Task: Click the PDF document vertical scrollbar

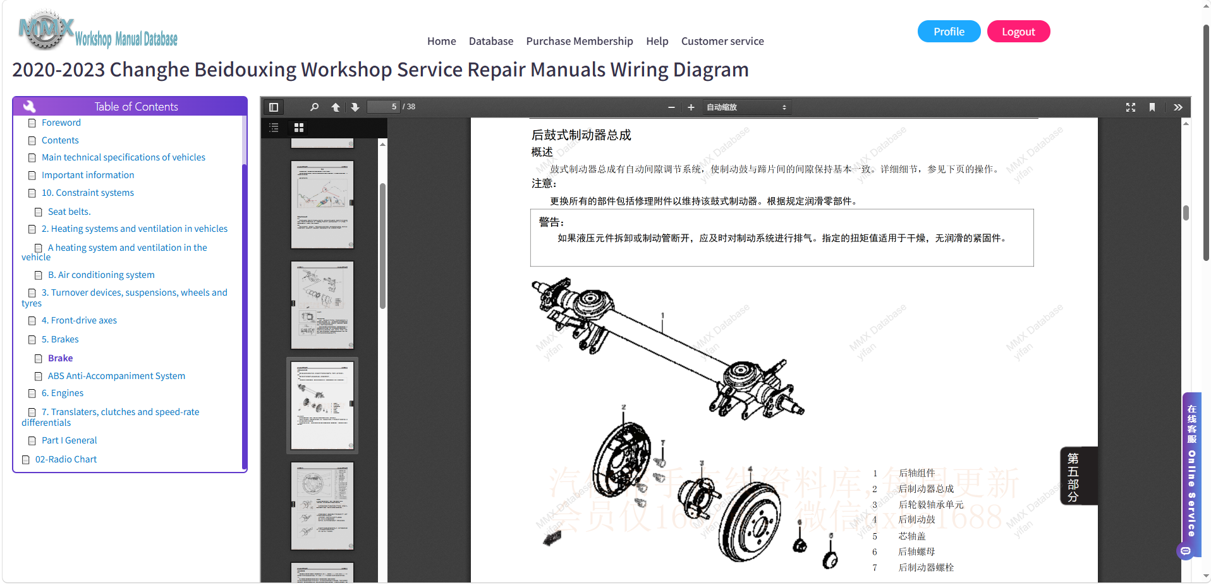Action: click(1186, 213)
